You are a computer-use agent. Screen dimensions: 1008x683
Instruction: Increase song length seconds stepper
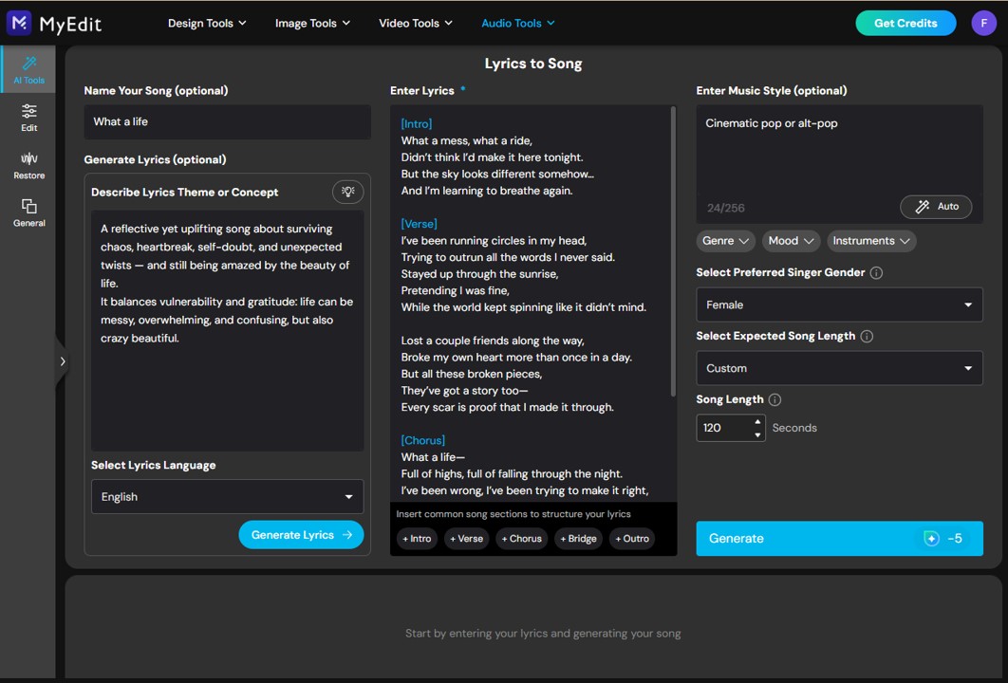[758, 421]
